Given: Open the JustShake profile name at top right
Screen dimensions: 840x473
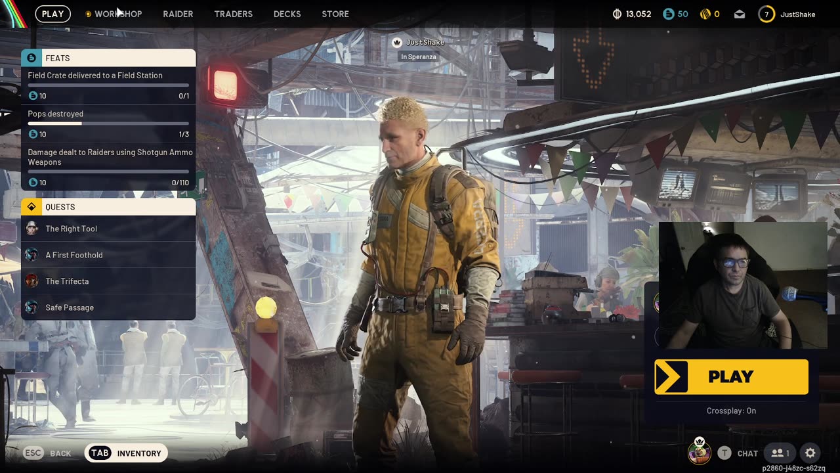Looking at the screenshot, I should point(797,14).
